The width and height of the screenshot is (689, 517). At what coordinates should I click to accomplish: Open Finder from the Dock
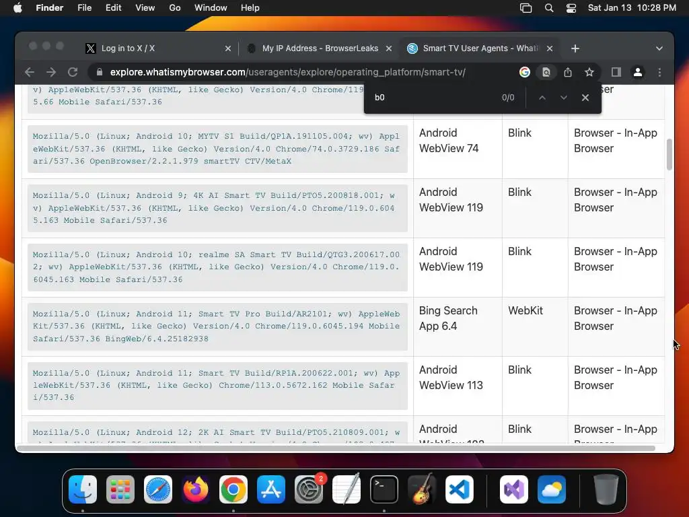click(83, 489)
